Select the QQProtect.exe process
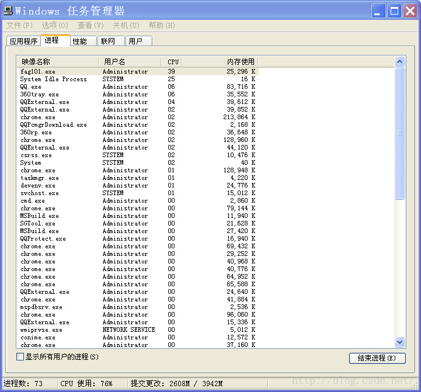 (x=137, y=238)
